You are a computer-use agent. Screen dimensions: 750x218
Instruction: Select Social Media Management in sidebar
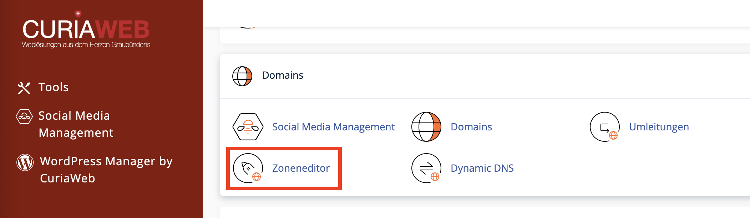(76, 124)
